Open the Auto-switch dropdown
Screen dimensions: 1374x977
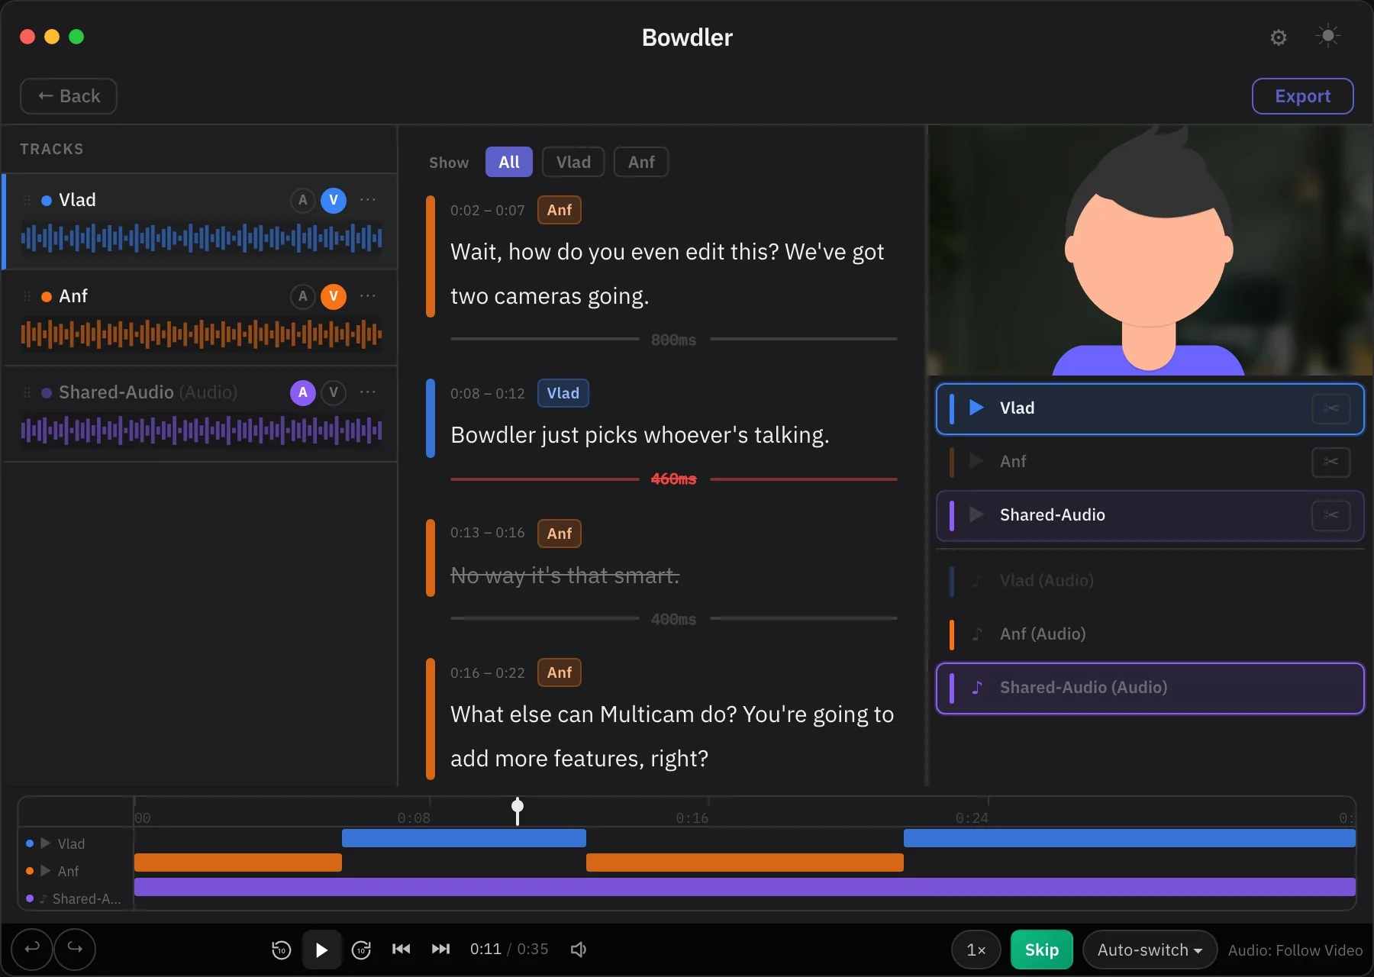pos(1150,950)
